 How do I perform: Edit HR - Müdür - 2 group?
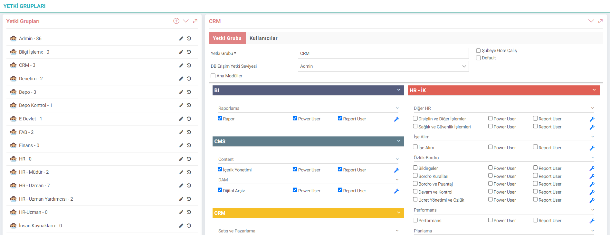181,172
